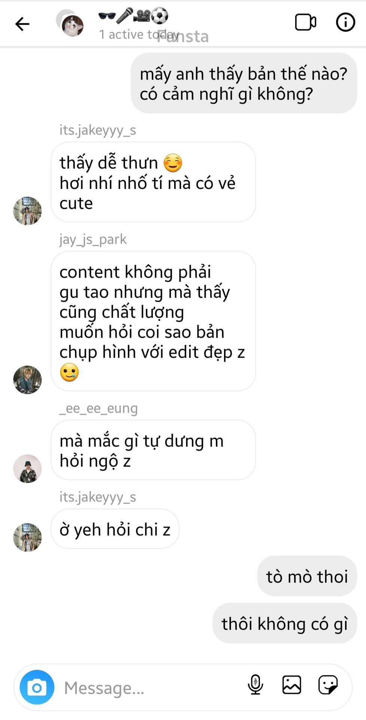Open conversation info details
366x720 pixels.
(345, 22)
